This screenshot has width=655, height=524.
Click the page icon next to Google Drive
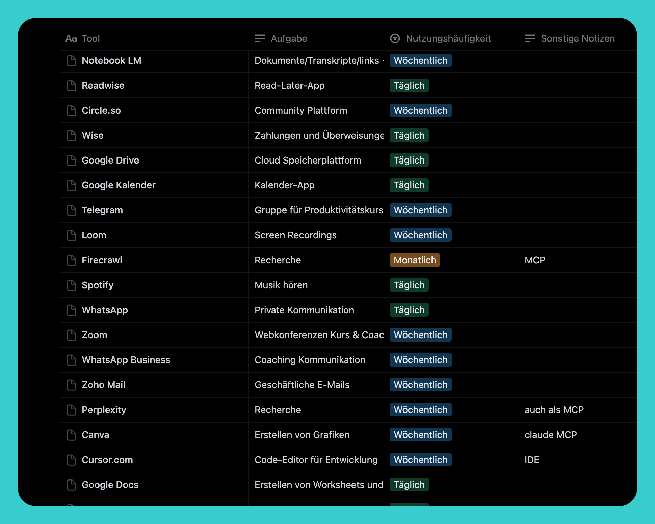coord(72,161)
